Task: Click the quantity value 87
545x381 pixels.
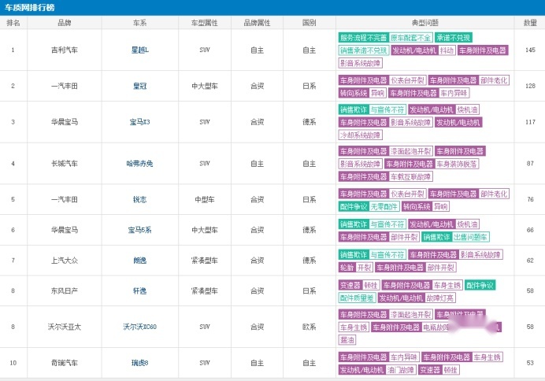Action: point(530,163)
